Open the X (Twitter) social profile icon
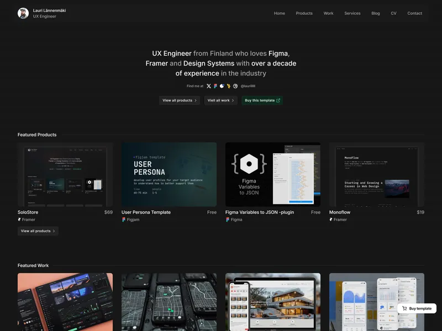The image size is (442, 331). click(x=209, y=86)
